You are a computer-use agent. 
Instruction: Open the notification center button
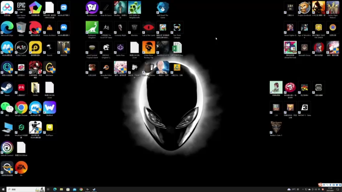coord(338,189)
